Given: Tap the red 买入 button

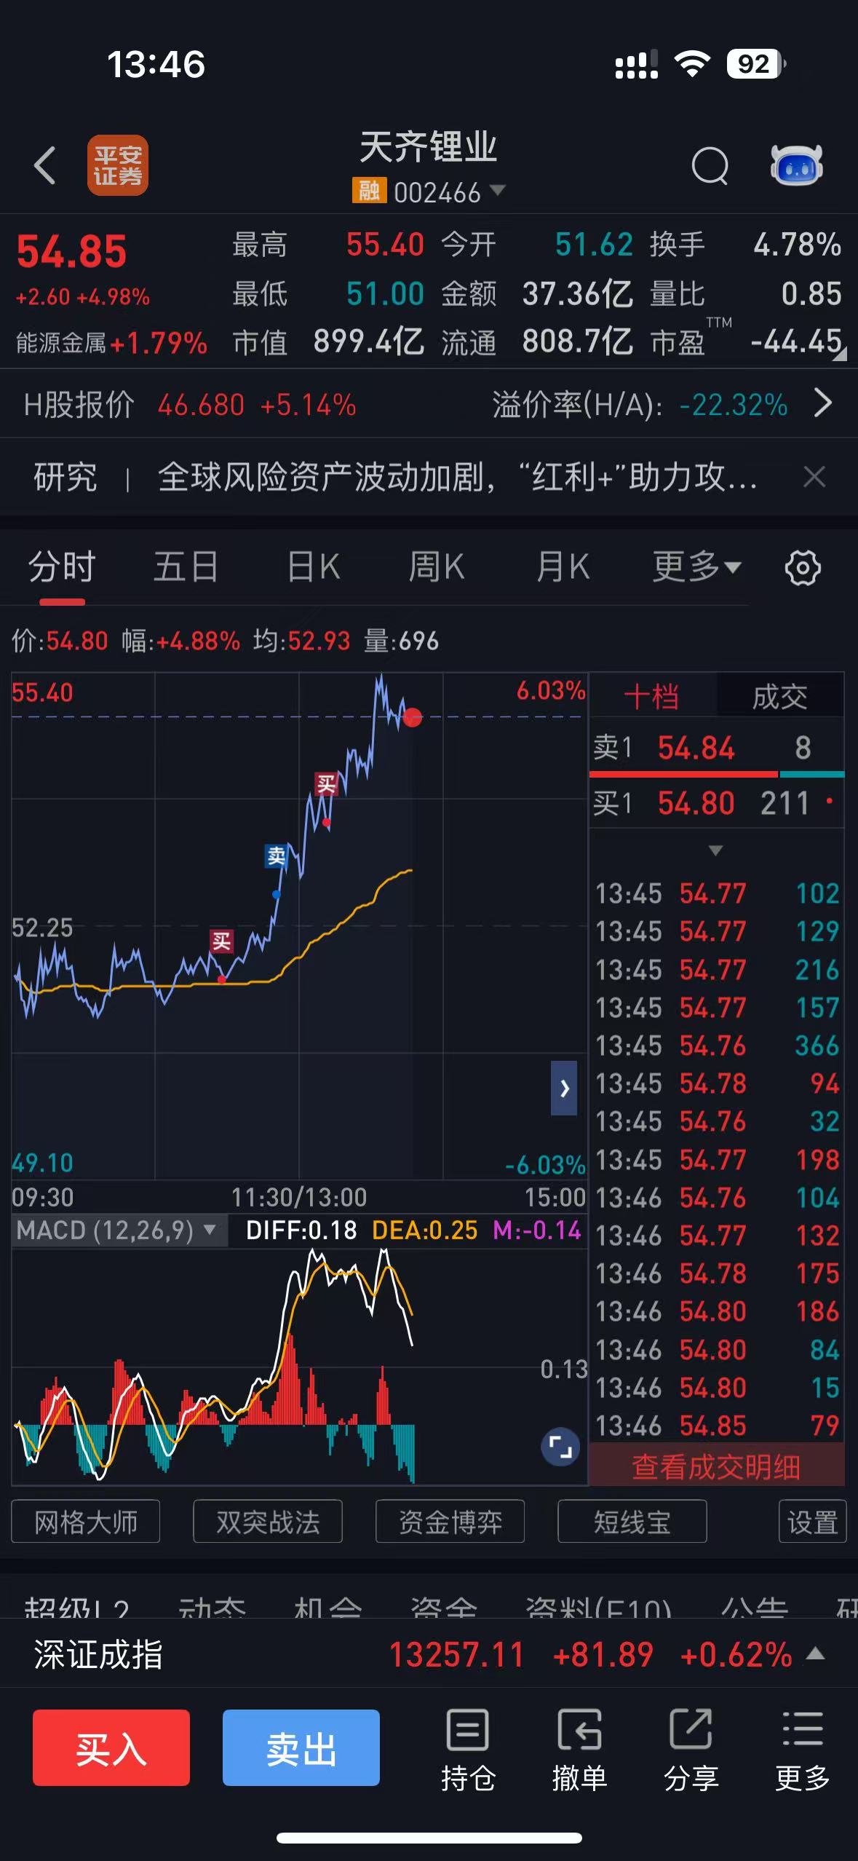Looking at the screenshot, I should 111,1747.
